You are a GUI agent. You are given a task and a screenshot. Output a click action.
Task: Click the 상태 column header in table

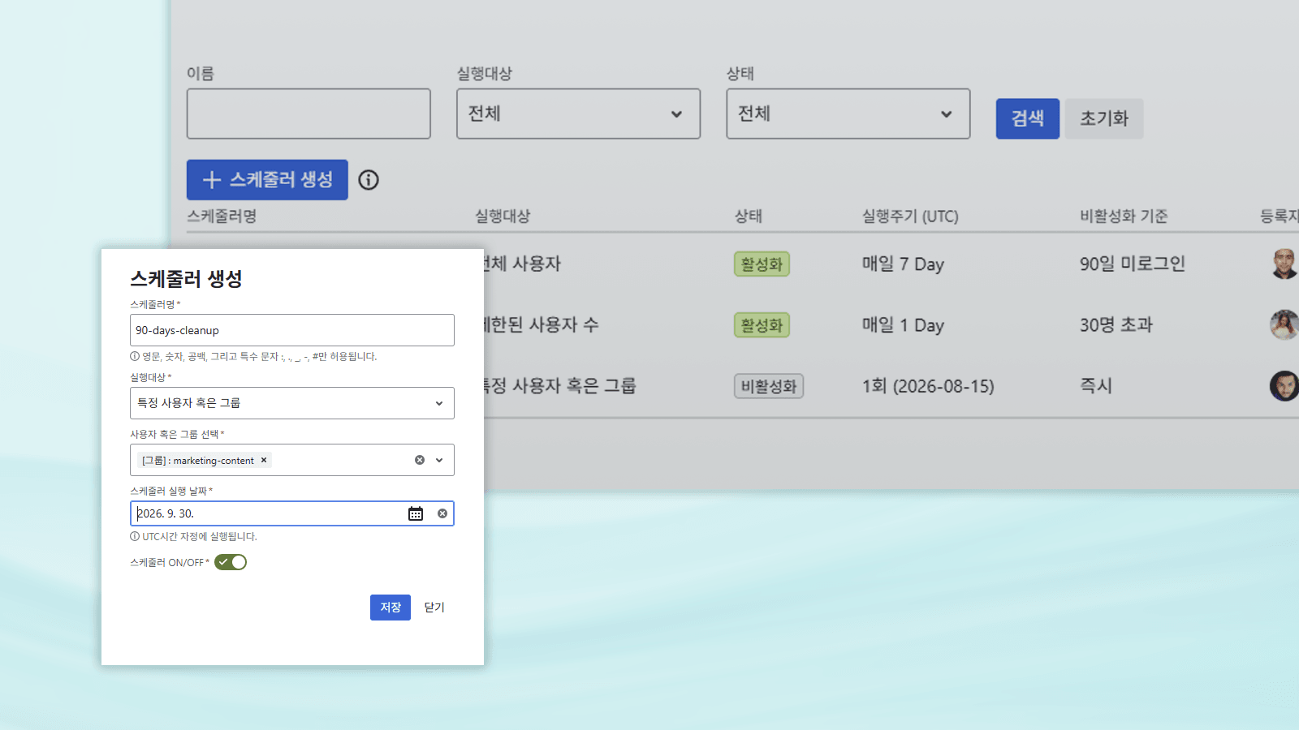point(749,217)
